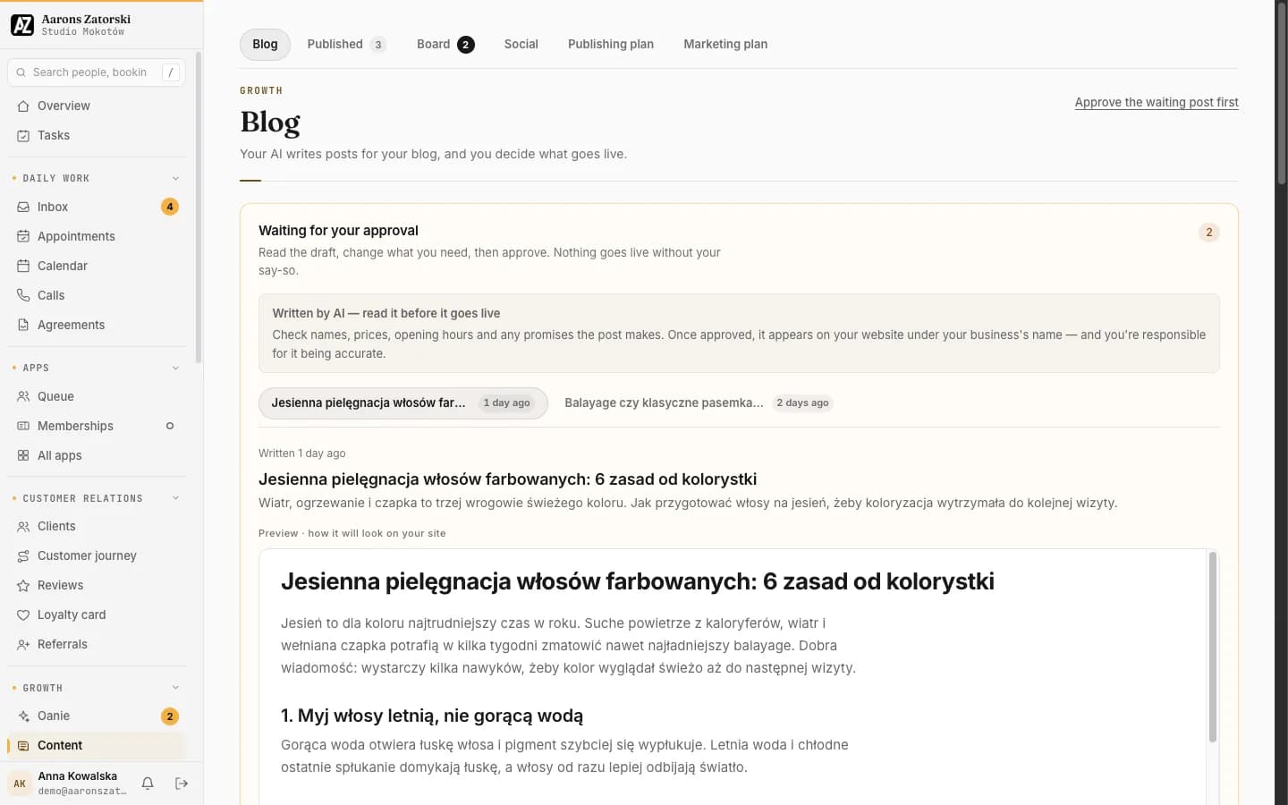Click the Reviews star icon
The height and width of the screenshot is (805, 1288).
23,585
